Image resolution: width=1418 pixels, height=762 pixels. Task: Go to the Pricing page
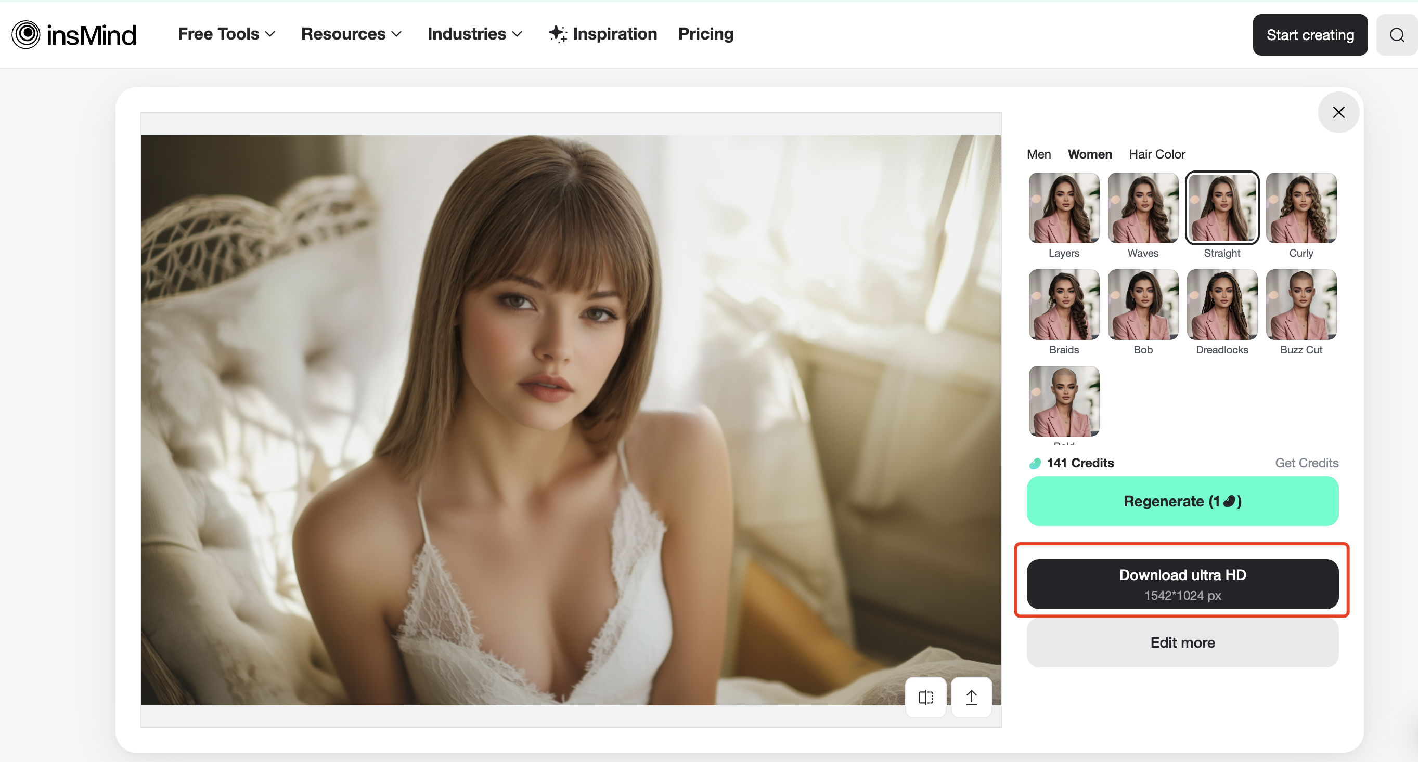[x=705, y=34]
